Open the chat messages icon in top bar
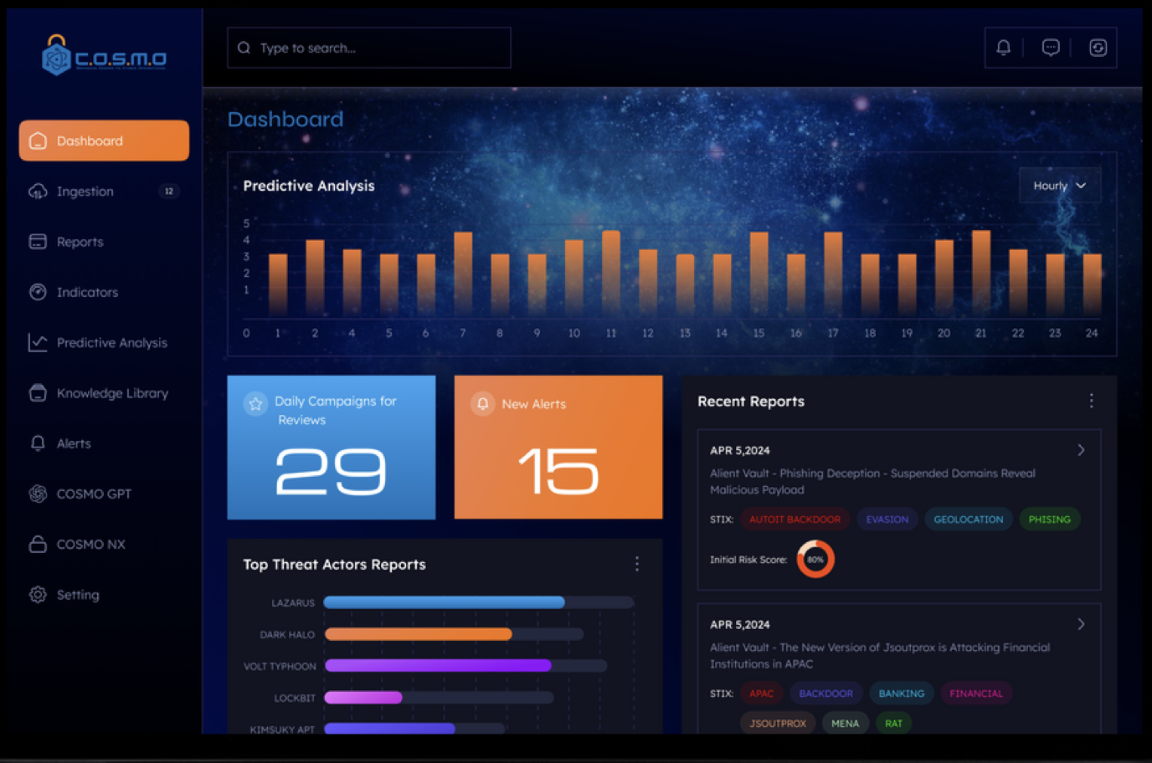 click(x=1051, y=47)
